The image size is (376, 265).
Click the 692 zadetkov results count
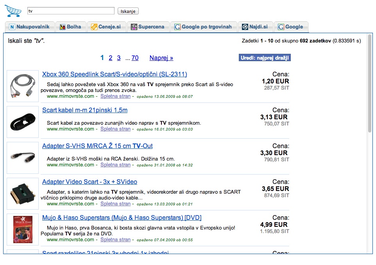(315, 41)
